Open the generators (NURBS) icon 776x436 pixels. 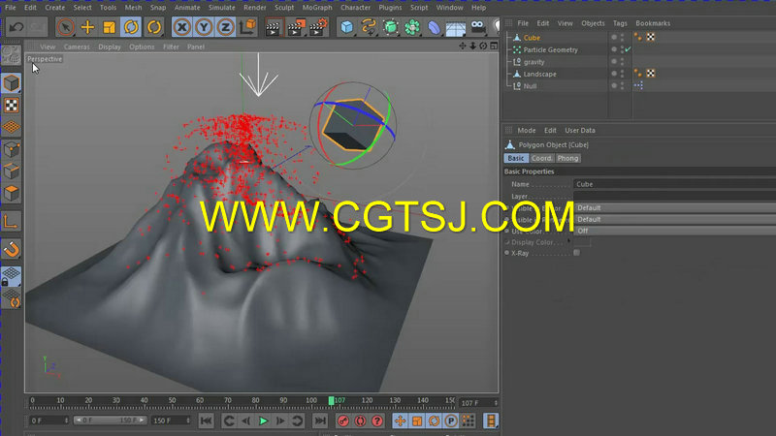coord(390,27)
